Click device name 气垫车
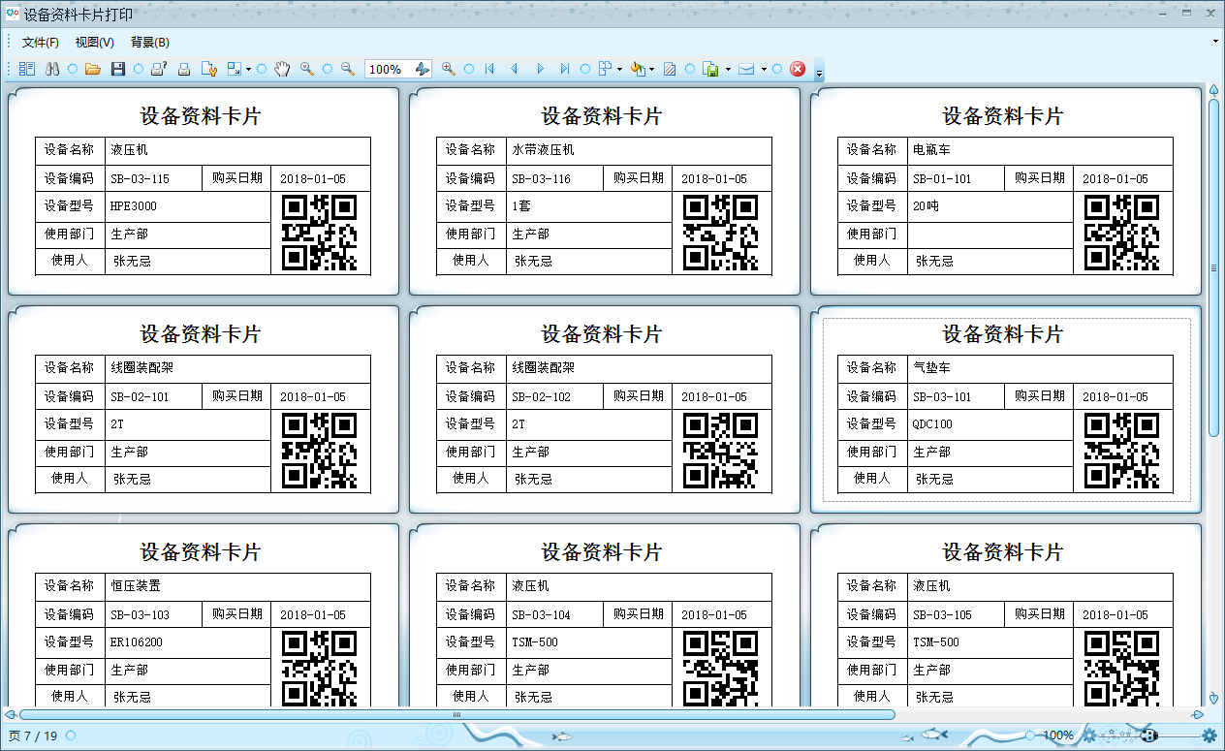Screen dimensions: 1225x751 [931, 368]
